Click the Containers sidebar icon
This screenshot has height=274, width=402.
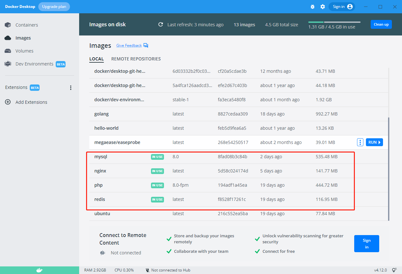pos(8,25)
